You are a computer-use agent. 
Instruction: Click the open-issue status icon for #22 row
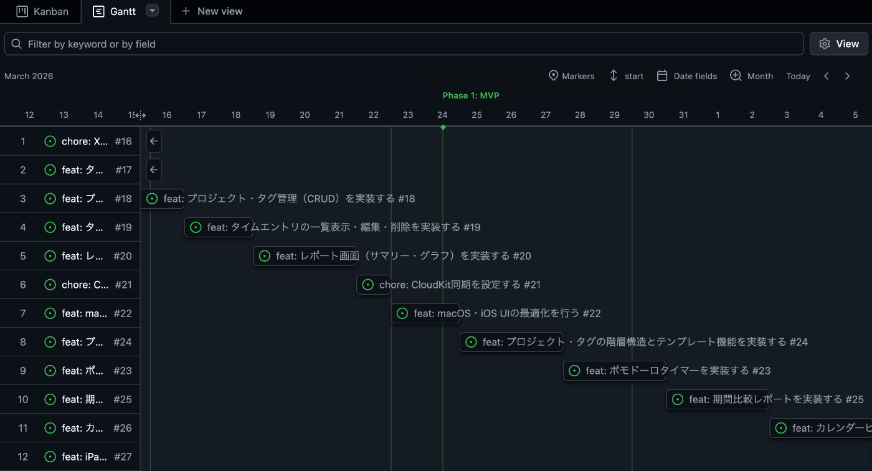pos(50,313)
